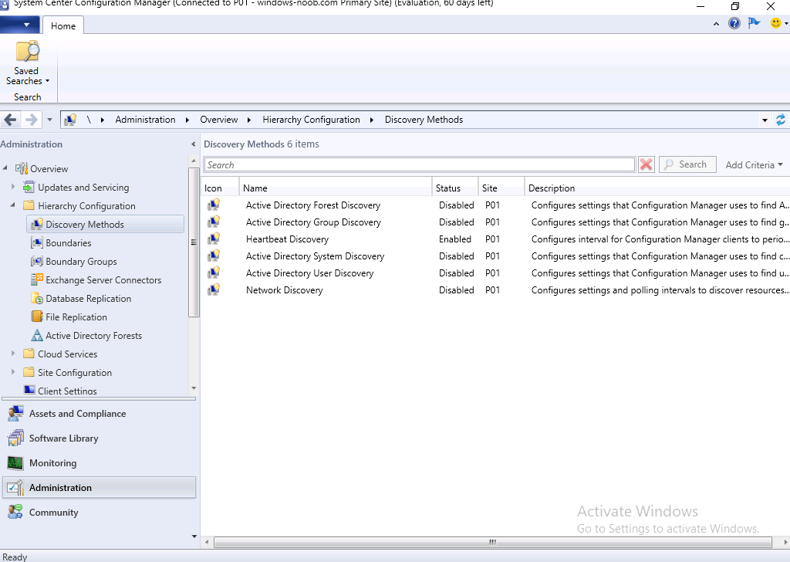
Task: Expand the Site Configuration node
Action: click(x=13, y=373)
